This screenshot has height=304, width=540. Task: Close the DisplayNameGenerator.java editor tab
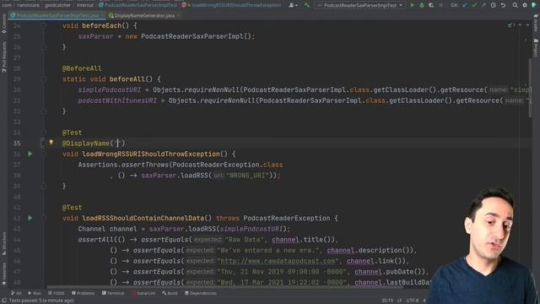[x=178, y=15]
